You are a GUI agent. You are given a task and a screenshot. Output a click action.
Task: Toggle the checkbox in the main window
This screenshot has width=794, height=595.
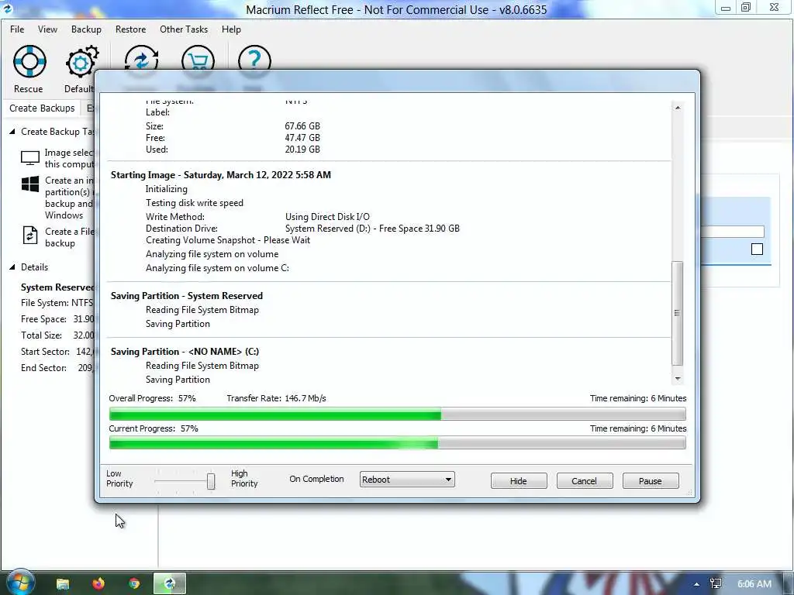pos(757,249)
